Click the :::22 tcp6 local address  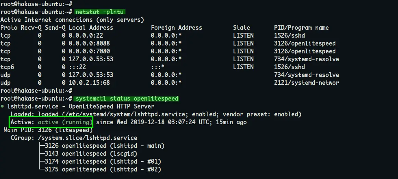77,67
